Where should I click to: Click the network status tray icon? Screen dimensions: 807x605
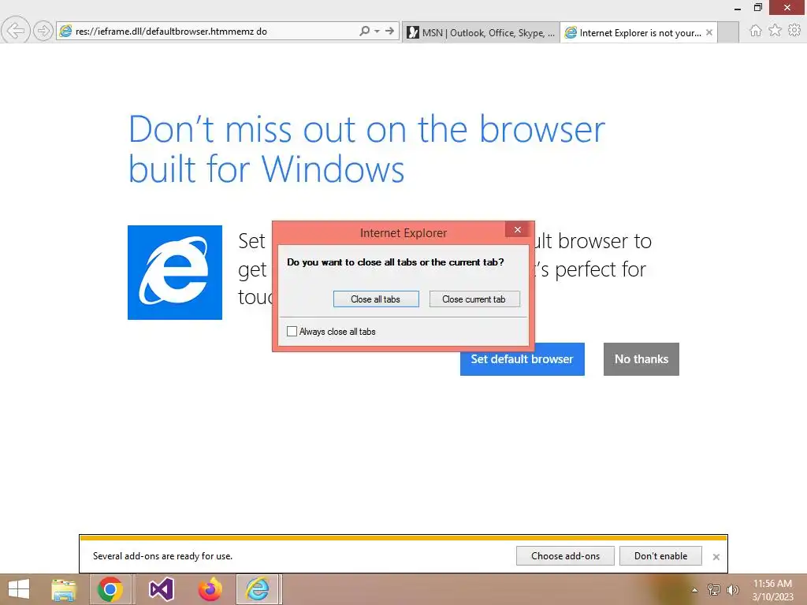pos(714,590)
